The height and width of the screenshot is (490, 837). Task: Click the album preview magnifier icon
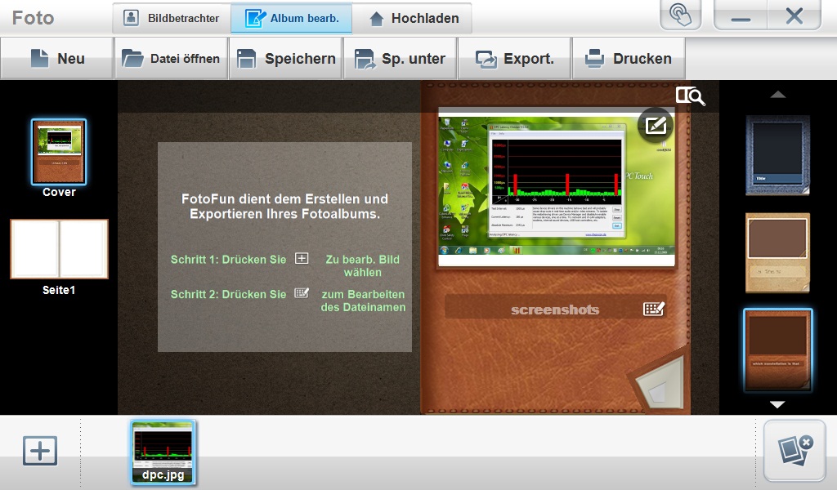[x=690, y=96]
